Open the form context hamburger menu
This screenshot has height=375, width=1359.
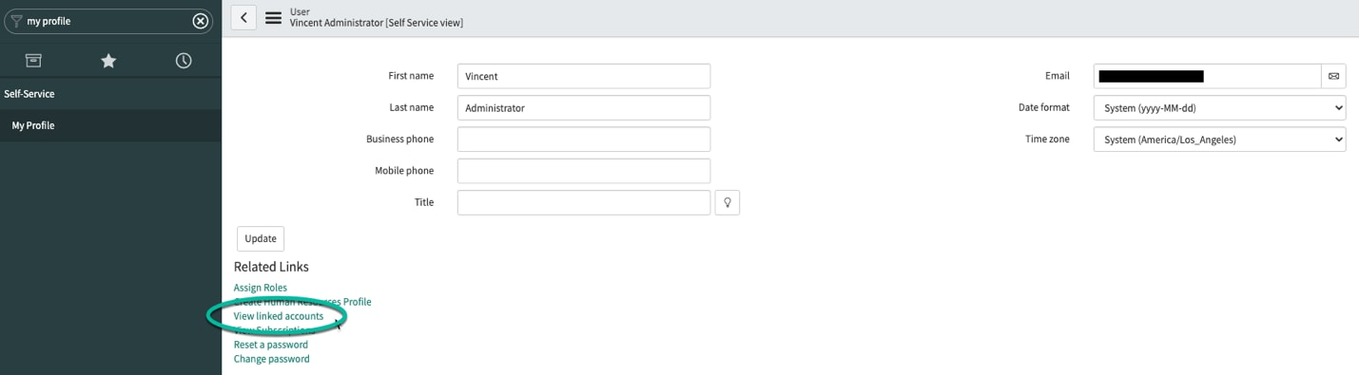click(x=273, y=17)
